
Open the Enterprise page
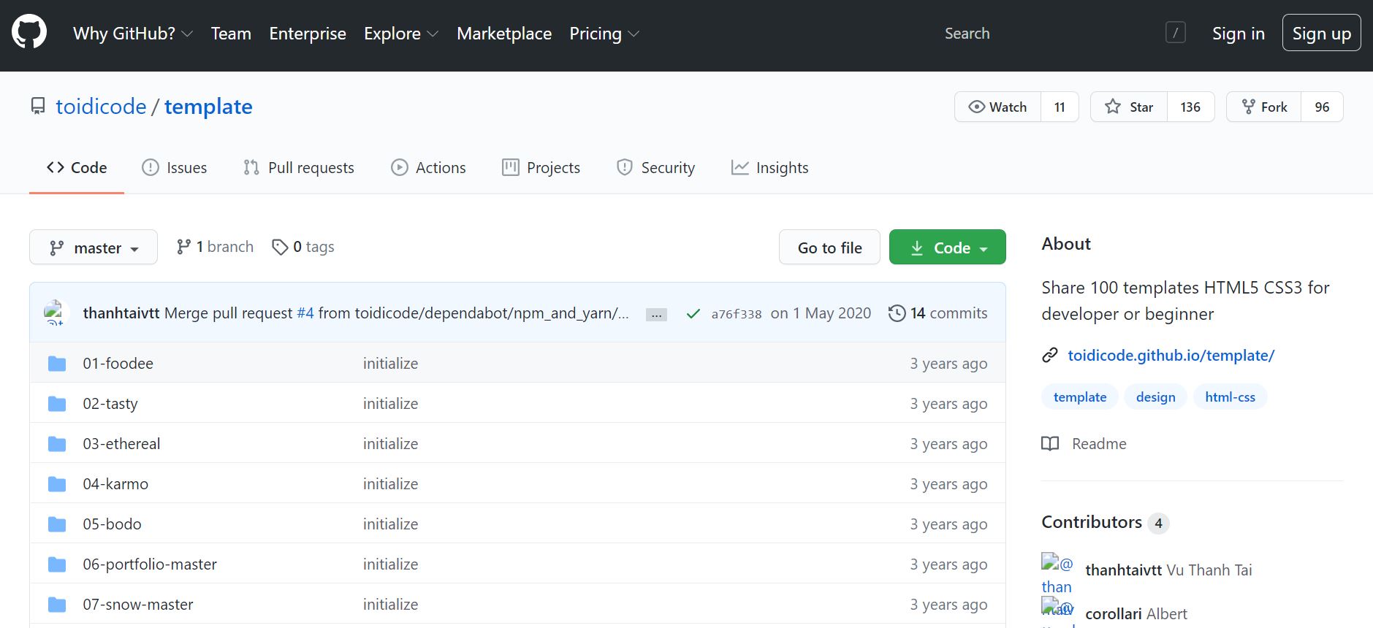[308, 34]
